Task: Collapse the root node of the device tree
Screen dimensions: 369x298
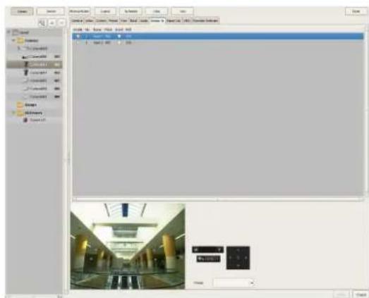Action: click(x=8, y=32)
